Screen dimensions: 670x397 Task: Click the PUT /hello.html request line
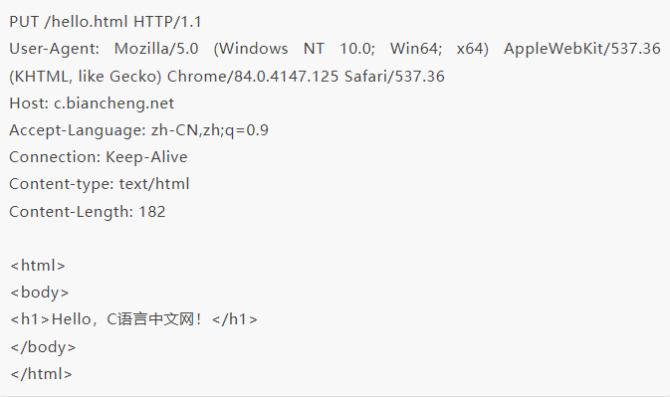[106, 22]
